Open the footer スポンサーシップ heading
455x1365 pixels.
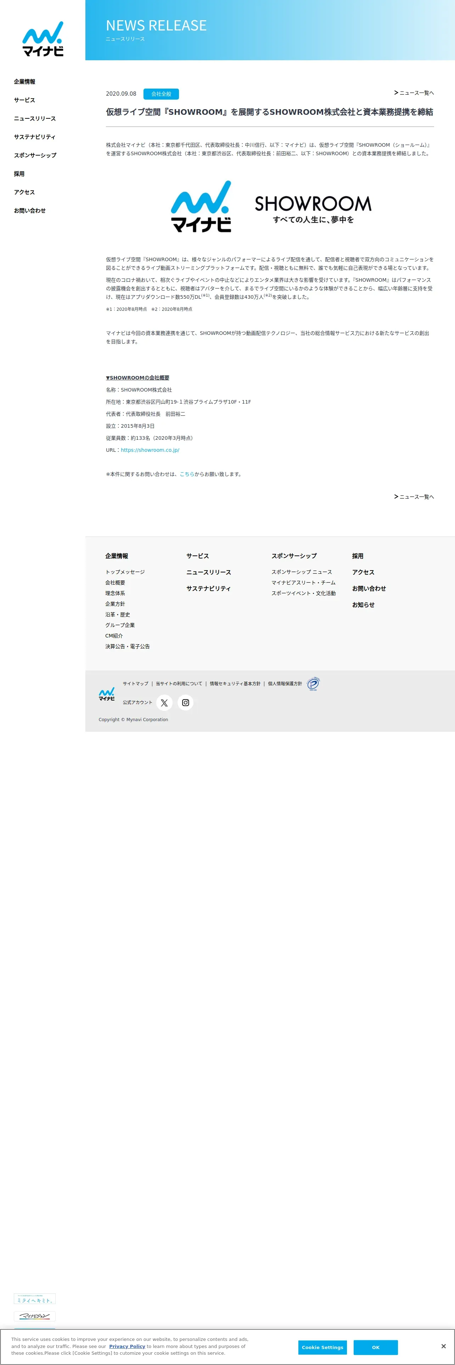click(x=294, y=556)
